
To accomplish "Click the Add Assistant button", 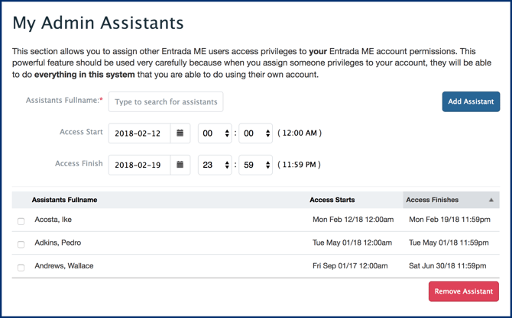I will [471, 101].
